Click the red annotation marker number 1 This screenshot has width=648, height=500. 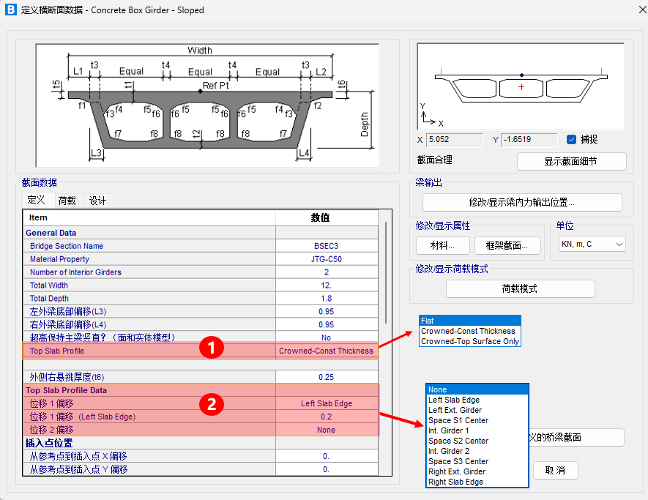point(212,349)
